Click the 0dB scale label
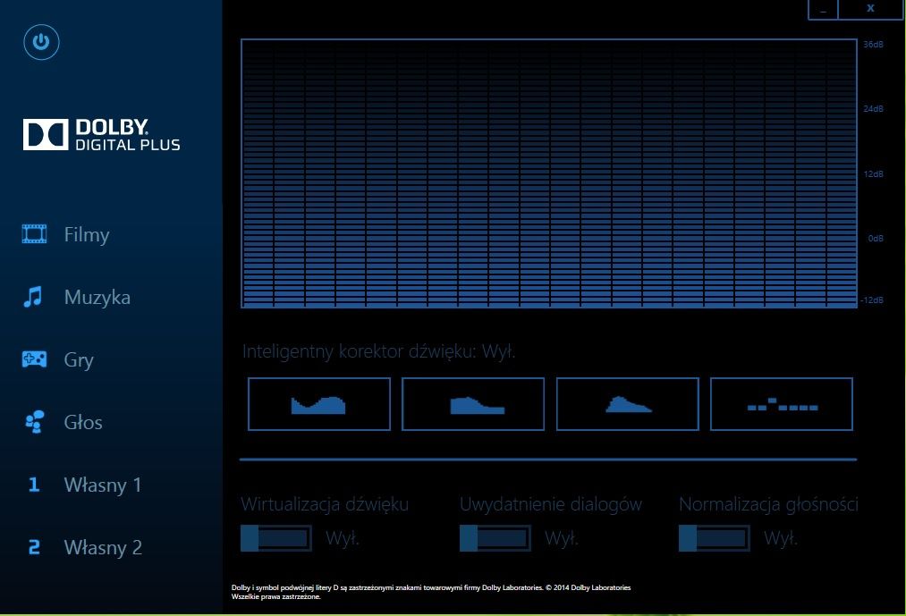Image resolution: width=906 pixels, height=616 pixels. (876, 238)
